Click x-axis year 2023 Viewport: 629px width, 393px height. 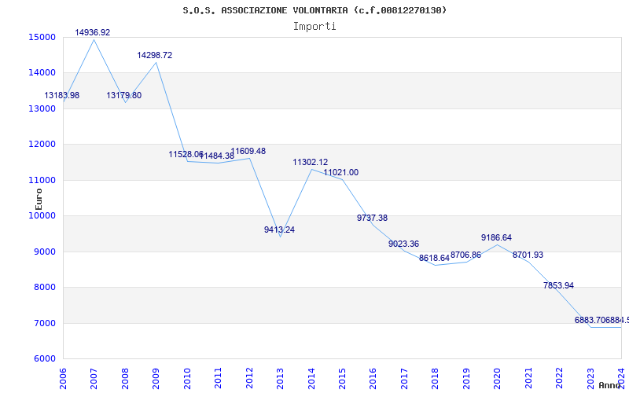pyautogui.click(x=590, y=379)
